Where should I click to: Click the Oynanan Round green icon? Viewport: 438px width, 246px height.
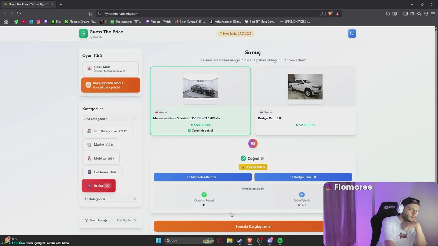pyautogui.click(x=204, y=195)
